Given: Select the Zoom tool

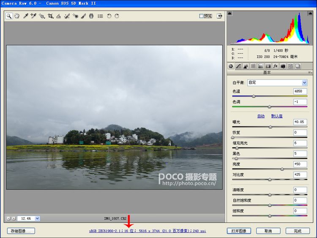Looking at the screenshot, I should [x=9, y=16].
